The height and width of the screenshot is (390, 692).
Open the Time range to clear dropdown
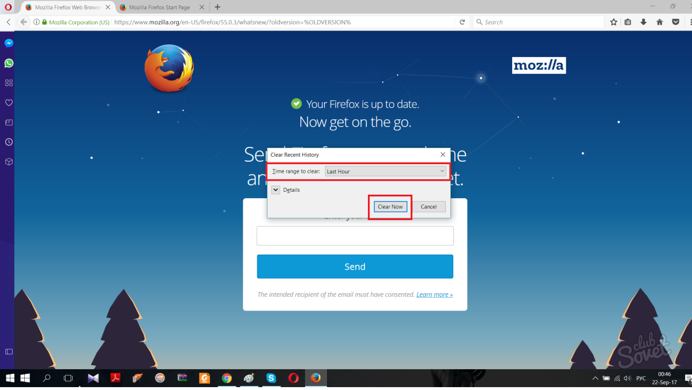click(386, 171)
